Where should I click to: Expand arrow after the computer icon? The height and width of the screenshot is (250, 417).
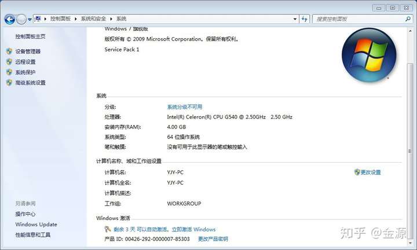tap(45, 19)
